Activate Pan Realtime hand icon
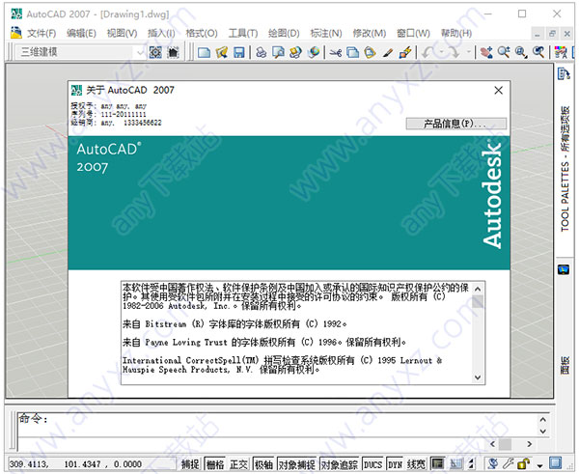The image size is (579, 474). (x=486, y=52)
